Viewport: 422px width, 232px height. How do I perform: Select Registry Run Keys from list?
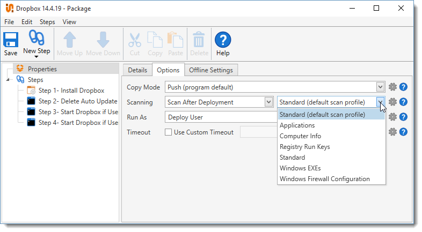tap(304, 147)
